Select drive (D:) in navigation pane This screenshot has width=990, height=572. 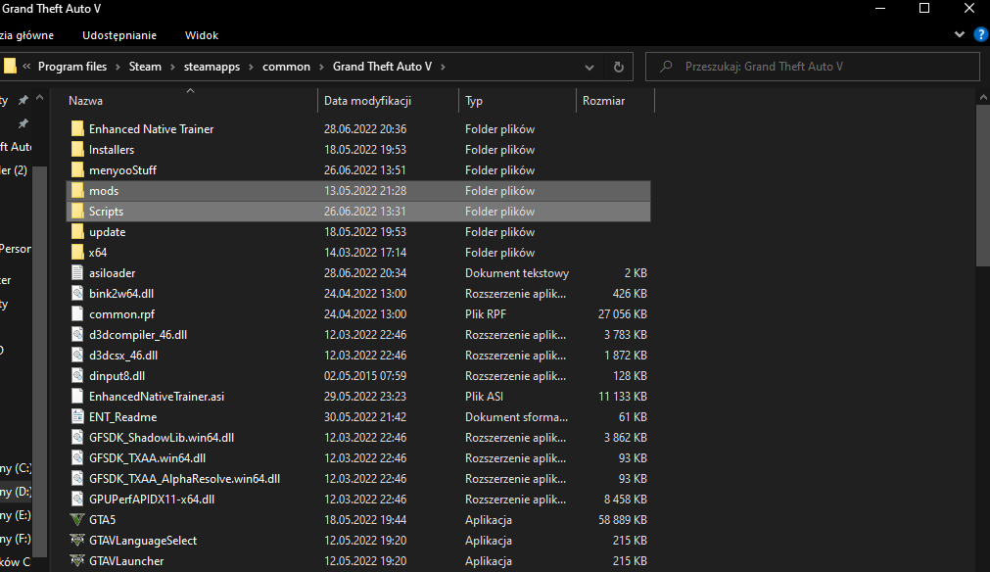[x=16, y=491]
